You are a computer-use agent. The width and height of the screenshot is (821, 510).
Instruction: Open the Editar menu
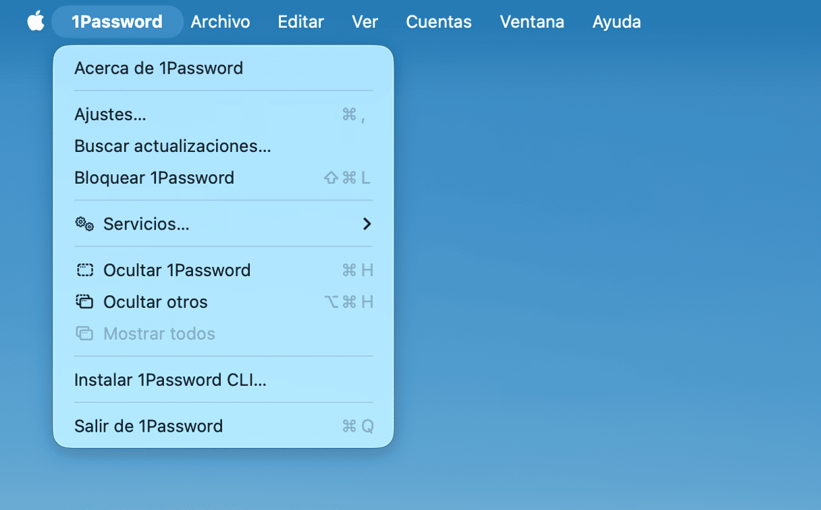tap(300, 22)
